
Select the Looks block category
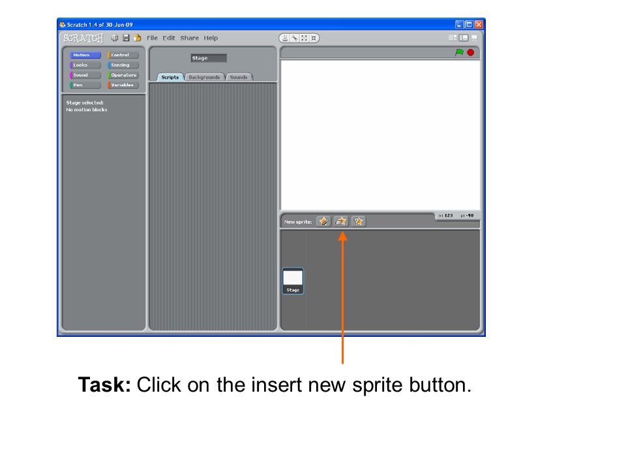[85, 65]
